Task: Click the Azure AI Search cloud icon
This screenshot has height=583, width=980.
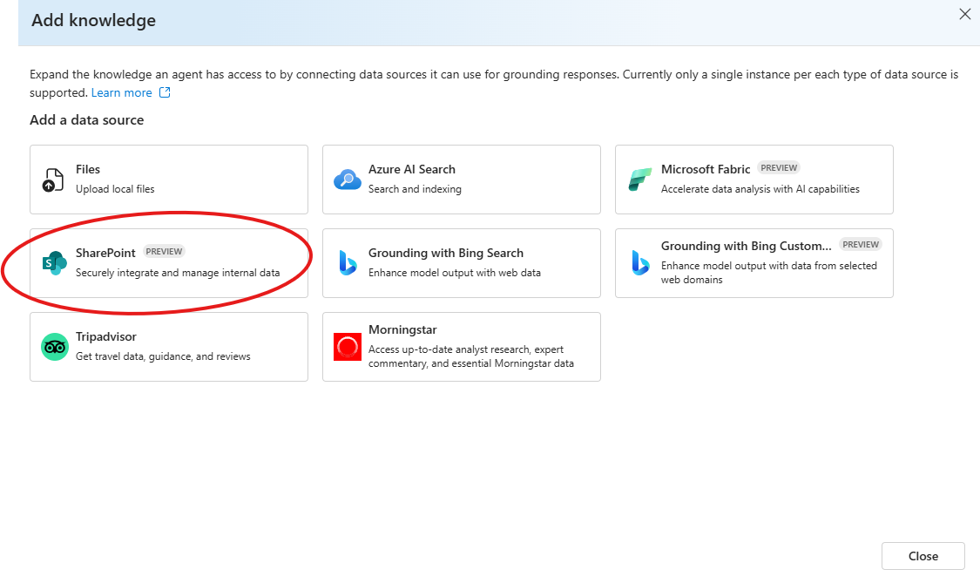Action: [347, 180]
